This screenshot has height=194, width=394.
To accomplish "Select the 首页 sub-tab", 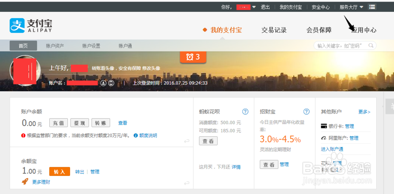I will (x=23, y=46).
